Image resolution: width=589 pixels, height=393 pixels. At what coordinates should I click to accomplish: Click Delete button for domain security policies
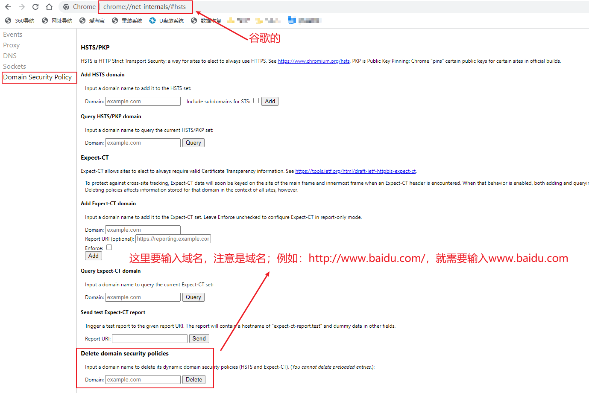[194, 380]
